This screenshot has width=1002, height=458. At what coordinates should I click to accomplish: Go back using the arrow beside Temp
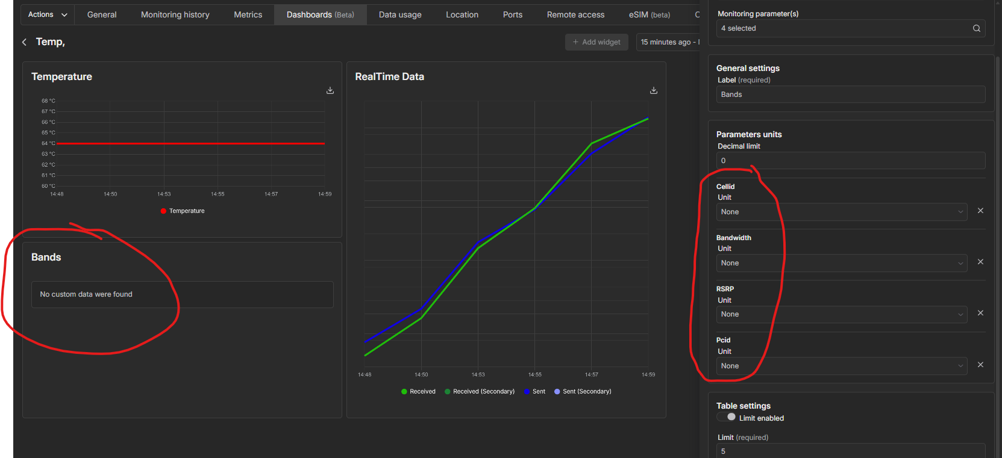[25, 42]
